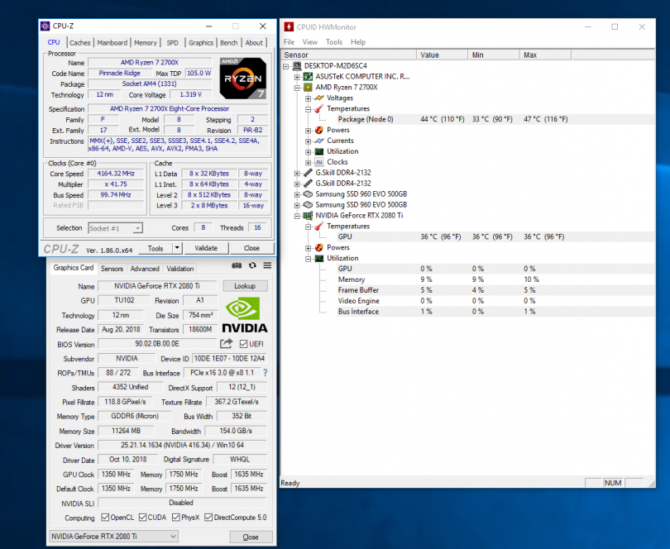
Task: Select the Samsung SSD 960 EVO tree item
Action: pos(361,193)
